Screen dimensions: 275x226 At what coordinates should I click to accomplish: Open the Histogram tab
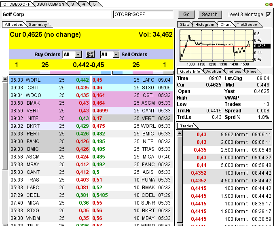tap(205, 25)
